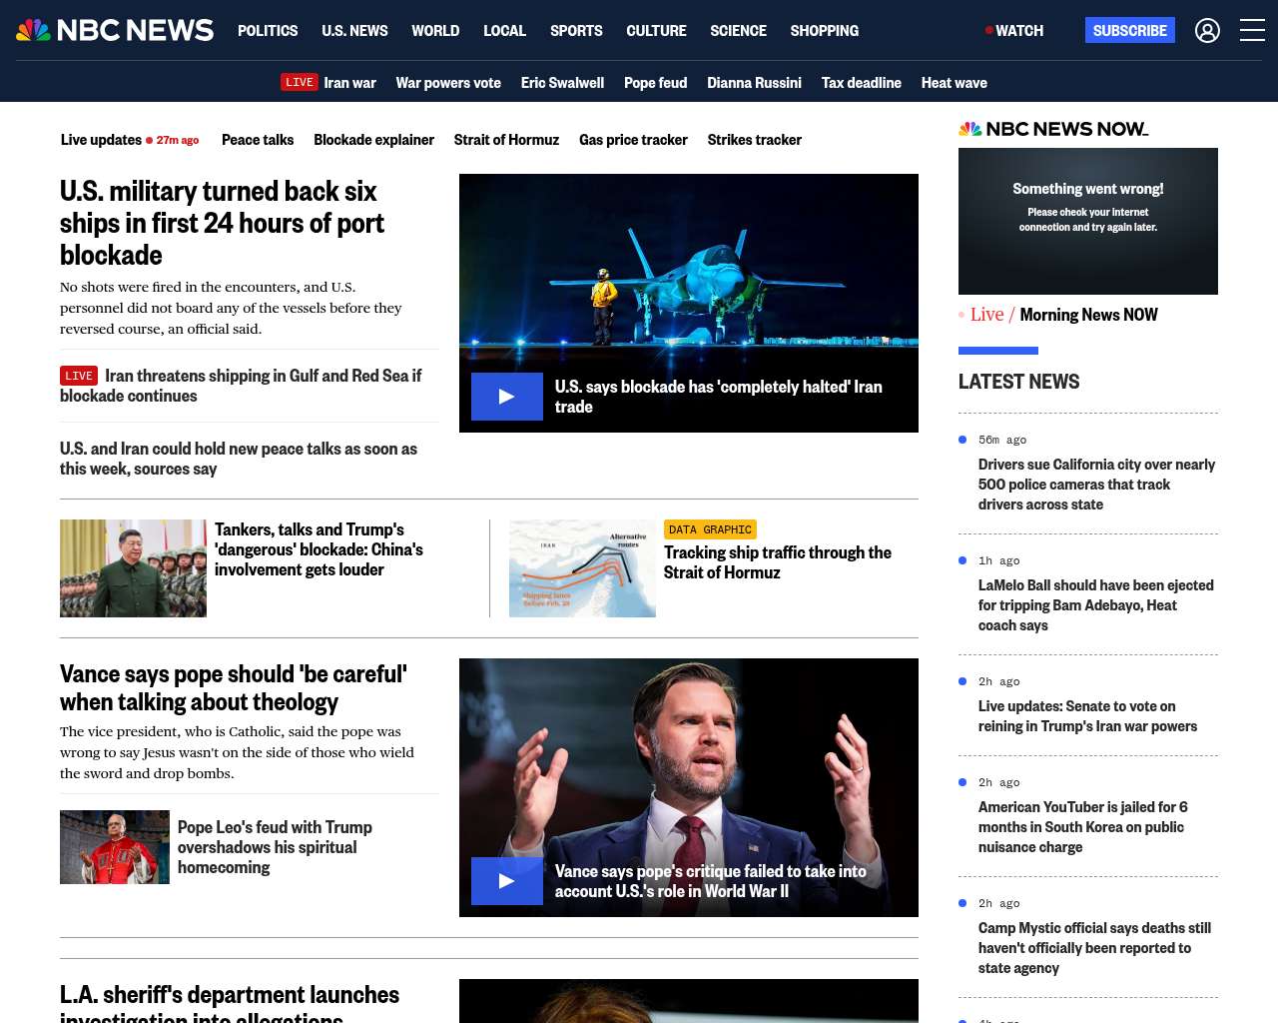Play the Iran blockade video
This screenshot has height=1023, width=1278.
point(507,397)
